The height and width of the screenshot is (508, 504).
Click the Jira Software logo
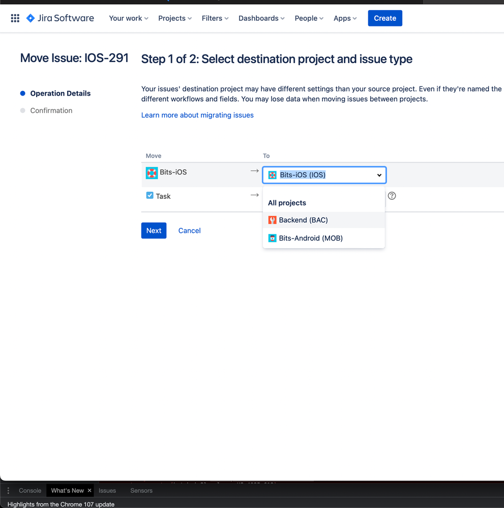pyautogui.click(x=61, y=18)
